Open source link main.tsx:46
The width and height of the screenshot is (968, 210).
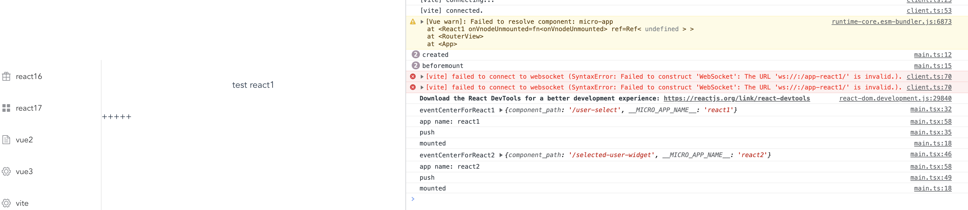coord(931,154)
